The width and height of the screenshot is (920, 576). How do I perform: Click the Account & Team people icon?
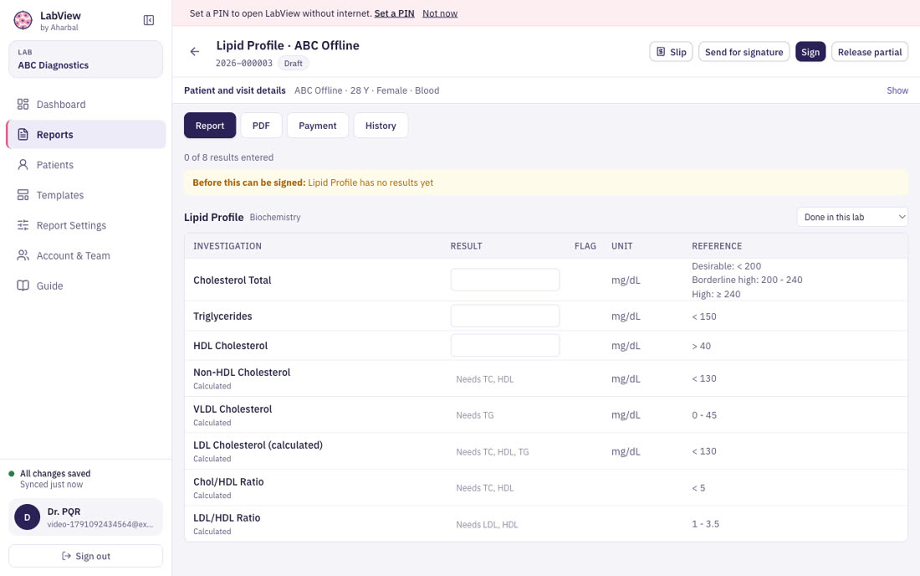pyautogui.click(x=23, y=255)
